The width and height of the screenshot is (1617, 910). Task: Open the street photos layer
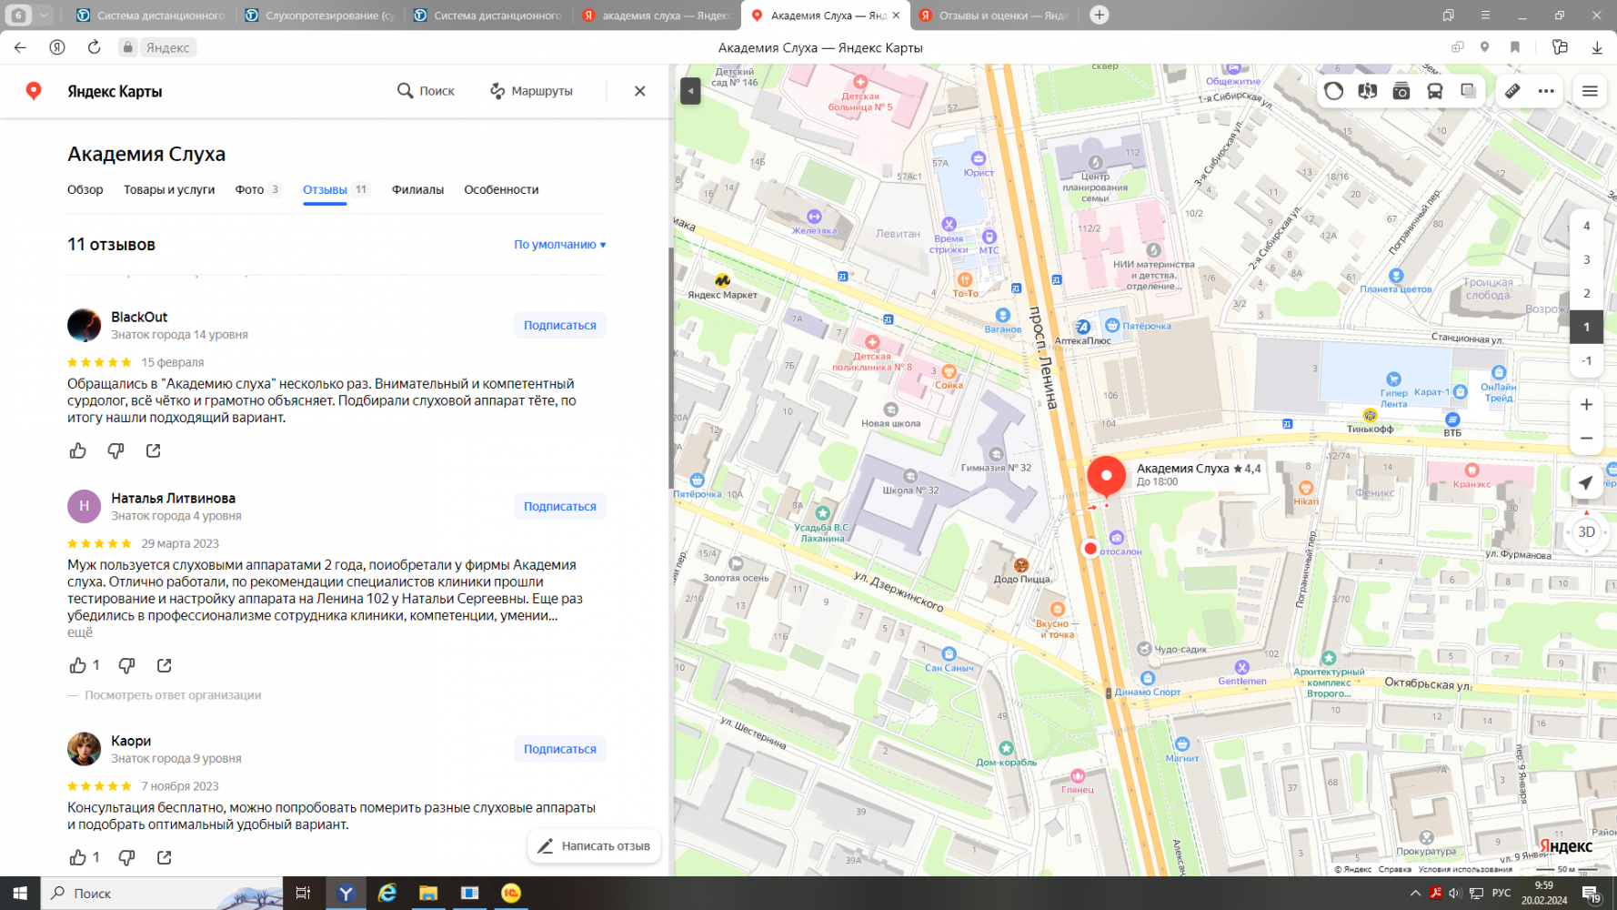[1401, 91]
